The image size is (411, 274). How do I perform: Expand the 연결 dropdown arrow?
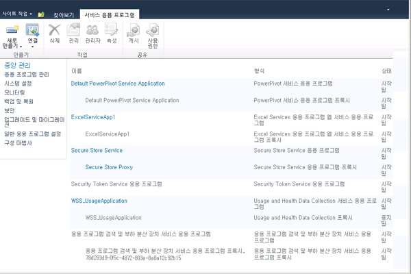tap(32, 47)
